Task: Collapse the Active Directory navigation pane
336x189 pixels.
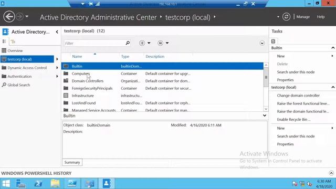Action: (x=57, y=32)
